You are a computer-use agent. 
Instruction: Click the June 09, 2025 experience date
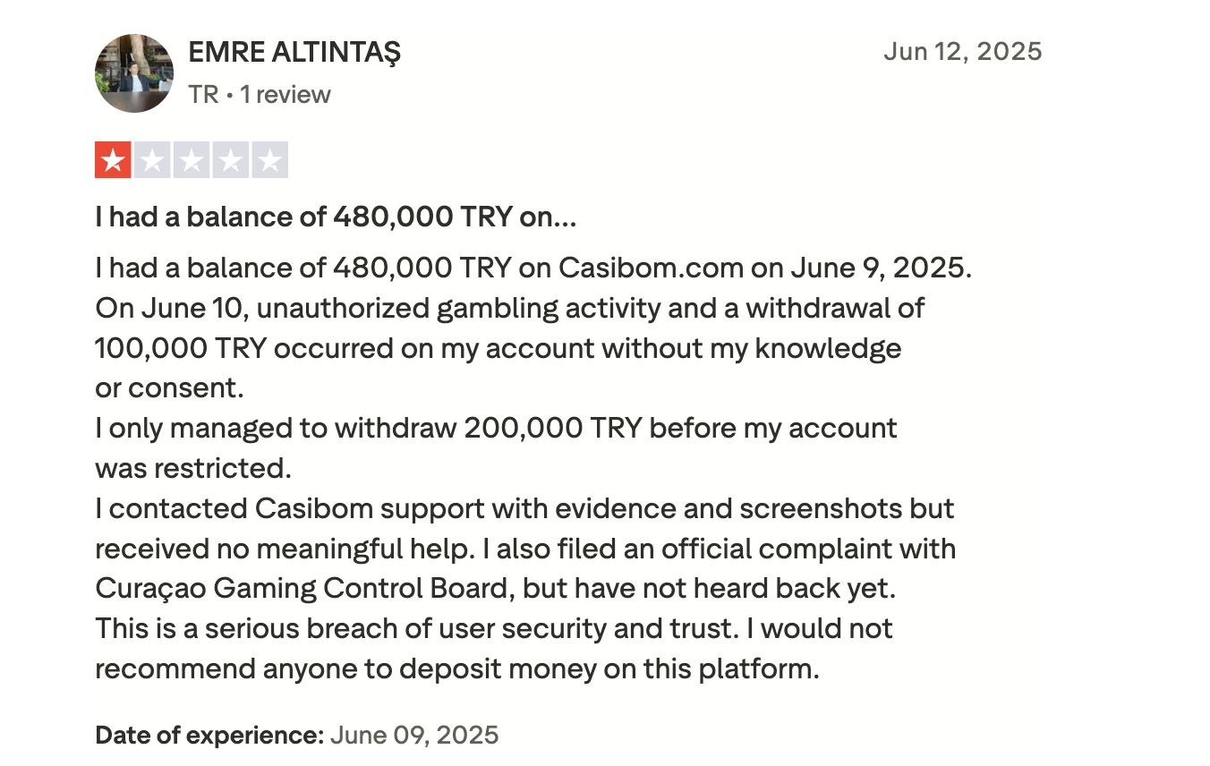[414, 736]
